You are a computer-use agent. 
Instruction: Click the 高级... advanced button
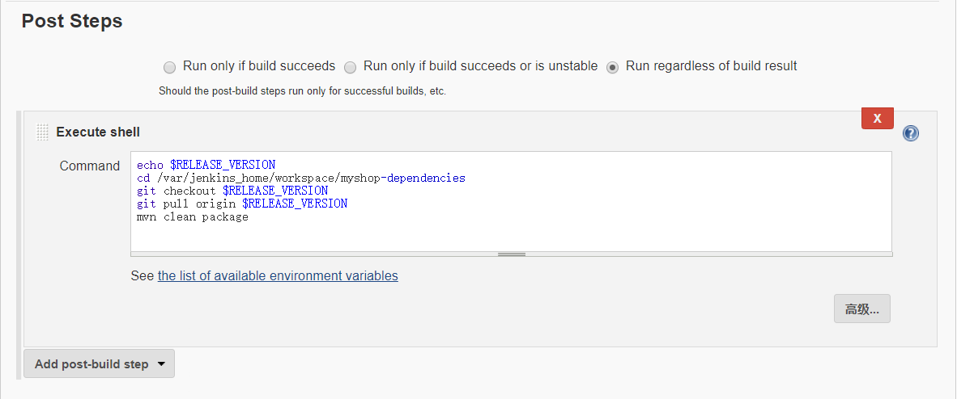coord(861,309)
